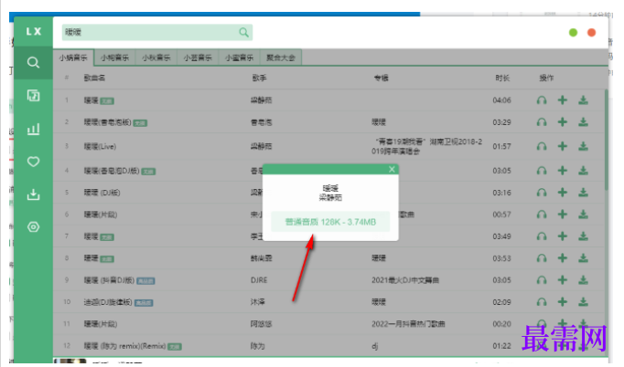Add row 10 song by 沐泽 to list
Screen dimensions: 624x367
tap(563, 302)
